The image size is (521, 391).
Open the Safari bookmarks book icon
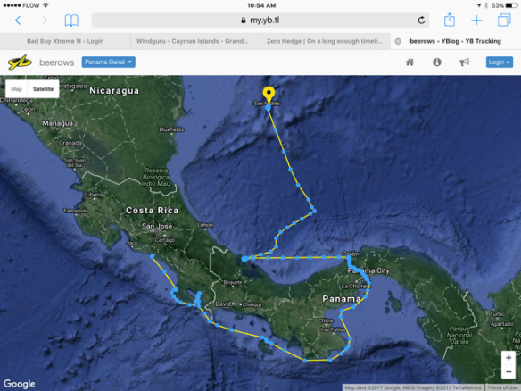pos(71,21)
